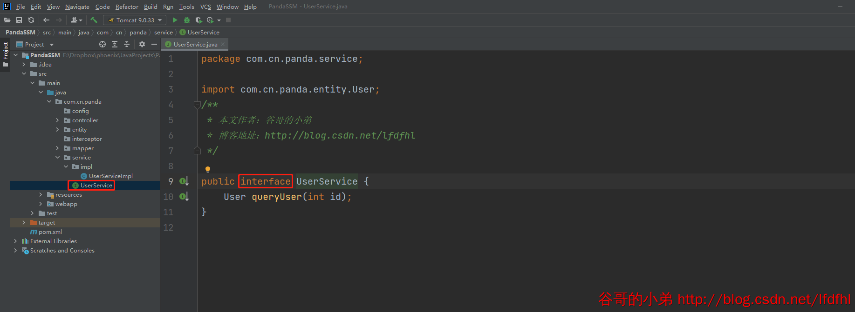Fold the Javadoc comment at line 4
This screenshot has width=855, height=312.
[x=197, y=105]
